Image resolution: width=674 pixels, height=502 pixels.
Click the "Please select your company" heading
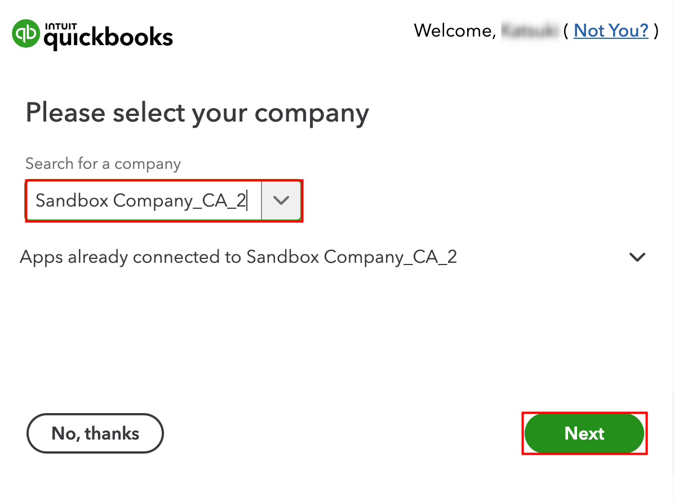(x=197, y=113)
